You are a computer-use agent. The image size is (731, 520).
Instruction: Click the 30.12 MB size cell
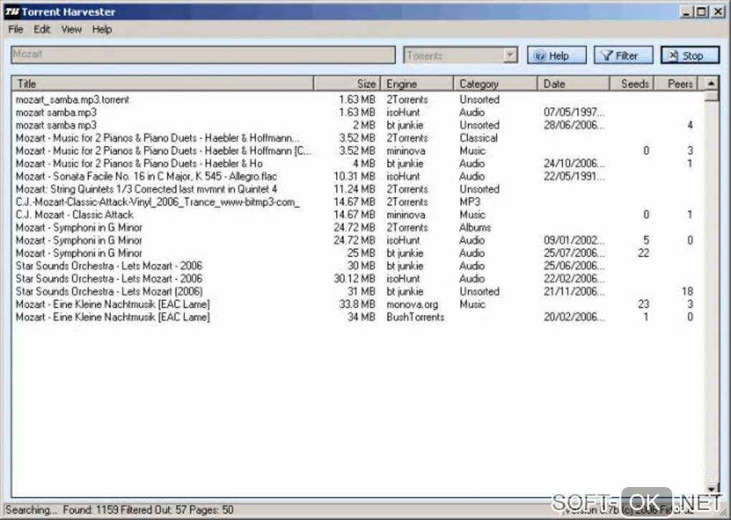point(354,279)
